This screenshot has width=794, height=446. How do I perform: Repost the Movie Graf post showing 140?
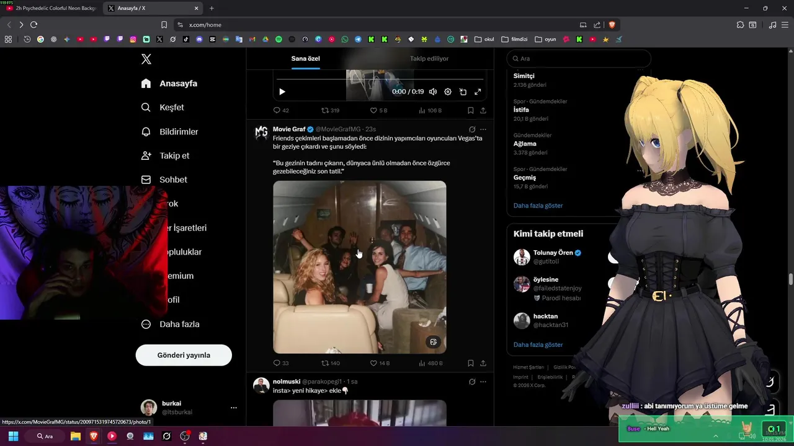click(330, 363)
